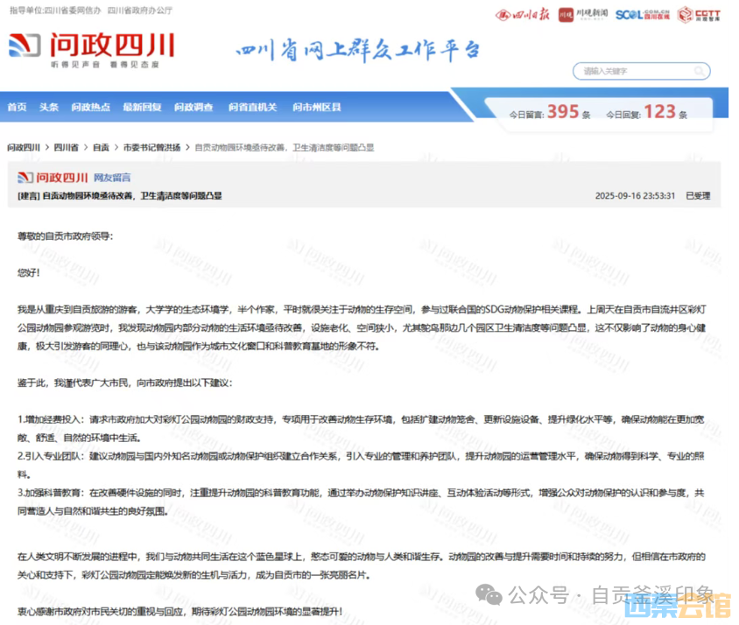Open the 四川日报 partner logo

coord(525,15)
